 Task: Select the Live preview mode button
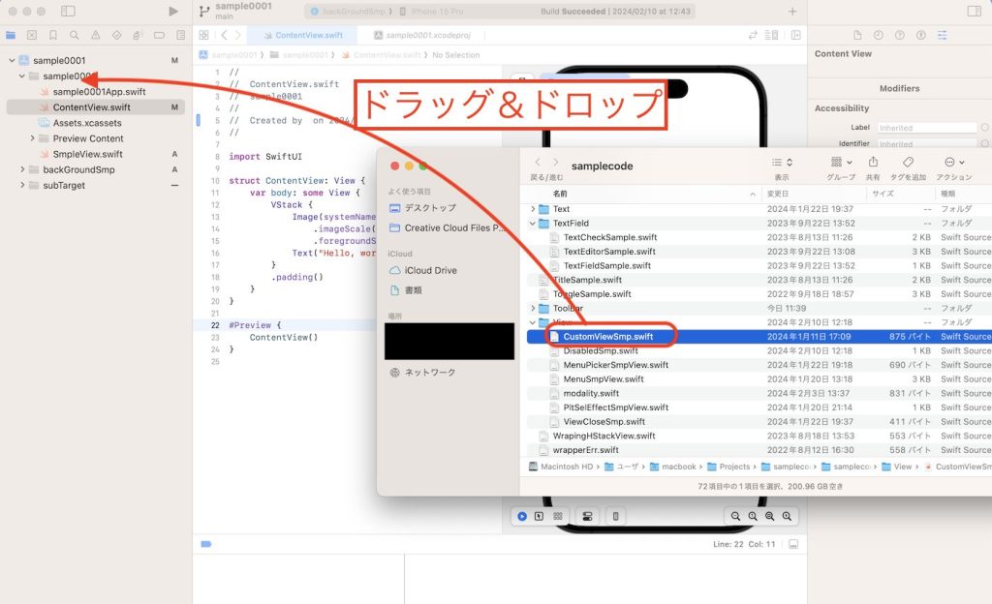[522, 516]
